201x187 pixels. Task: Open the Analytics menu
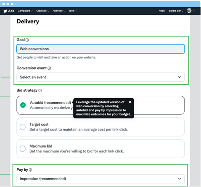tap(59, 11)
